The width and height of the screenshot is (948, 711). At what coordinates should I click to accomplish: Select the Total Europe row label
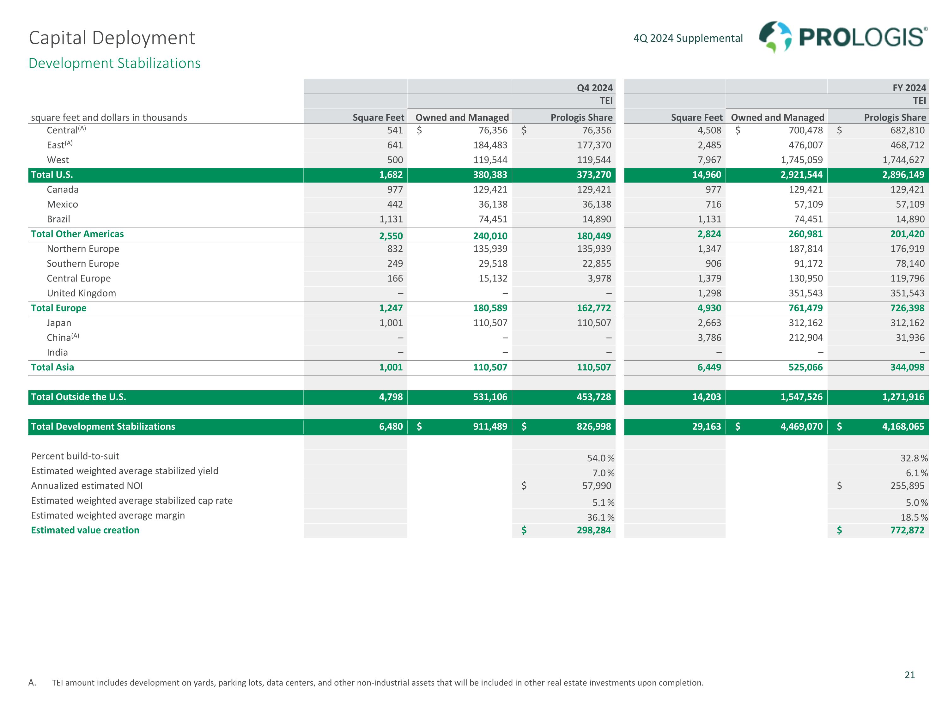coord(59,308)
